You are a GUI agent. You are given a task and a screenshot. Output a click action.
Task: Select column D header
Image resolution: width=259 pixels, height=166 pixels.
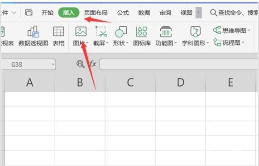[181, 82]
